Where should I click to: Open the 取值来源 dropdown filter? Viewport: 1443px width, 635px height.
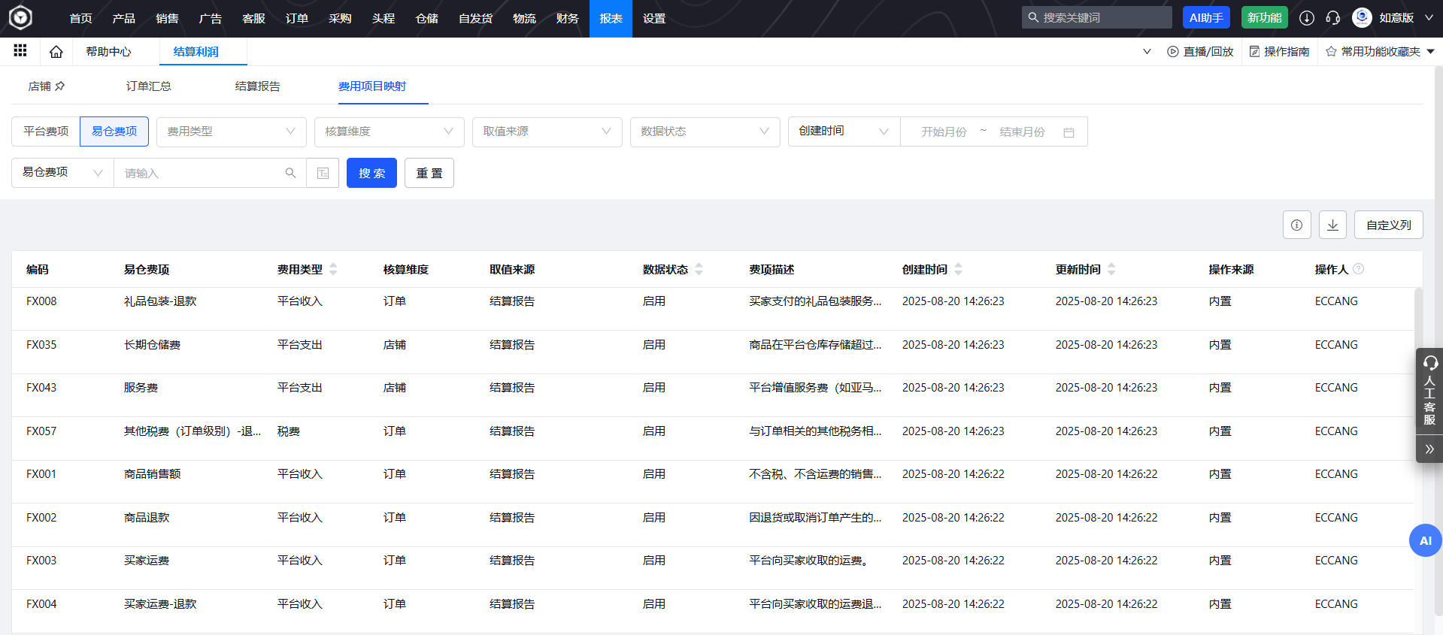pos(547,132)
